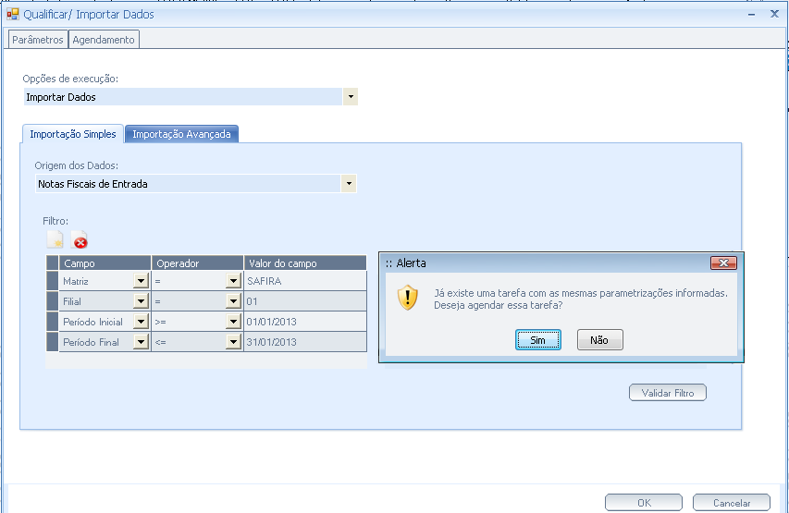Image resolution: width=789 pixels, height=513 pixels.
Task: Click the yellow warning shield icon
Action: tap(408, 298)
